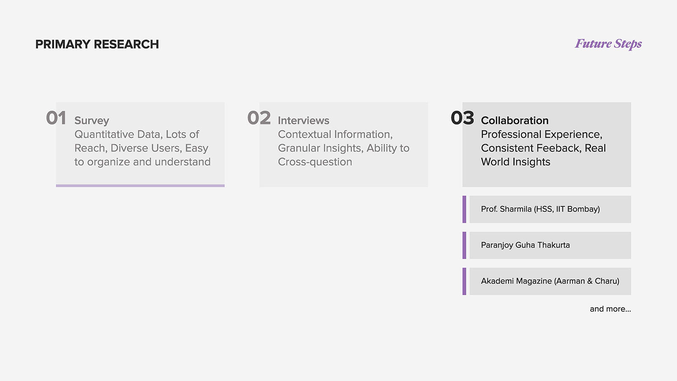This screenshot has width=677, height=381.
Task: Open the Survey card title
Action: (92, 121)
